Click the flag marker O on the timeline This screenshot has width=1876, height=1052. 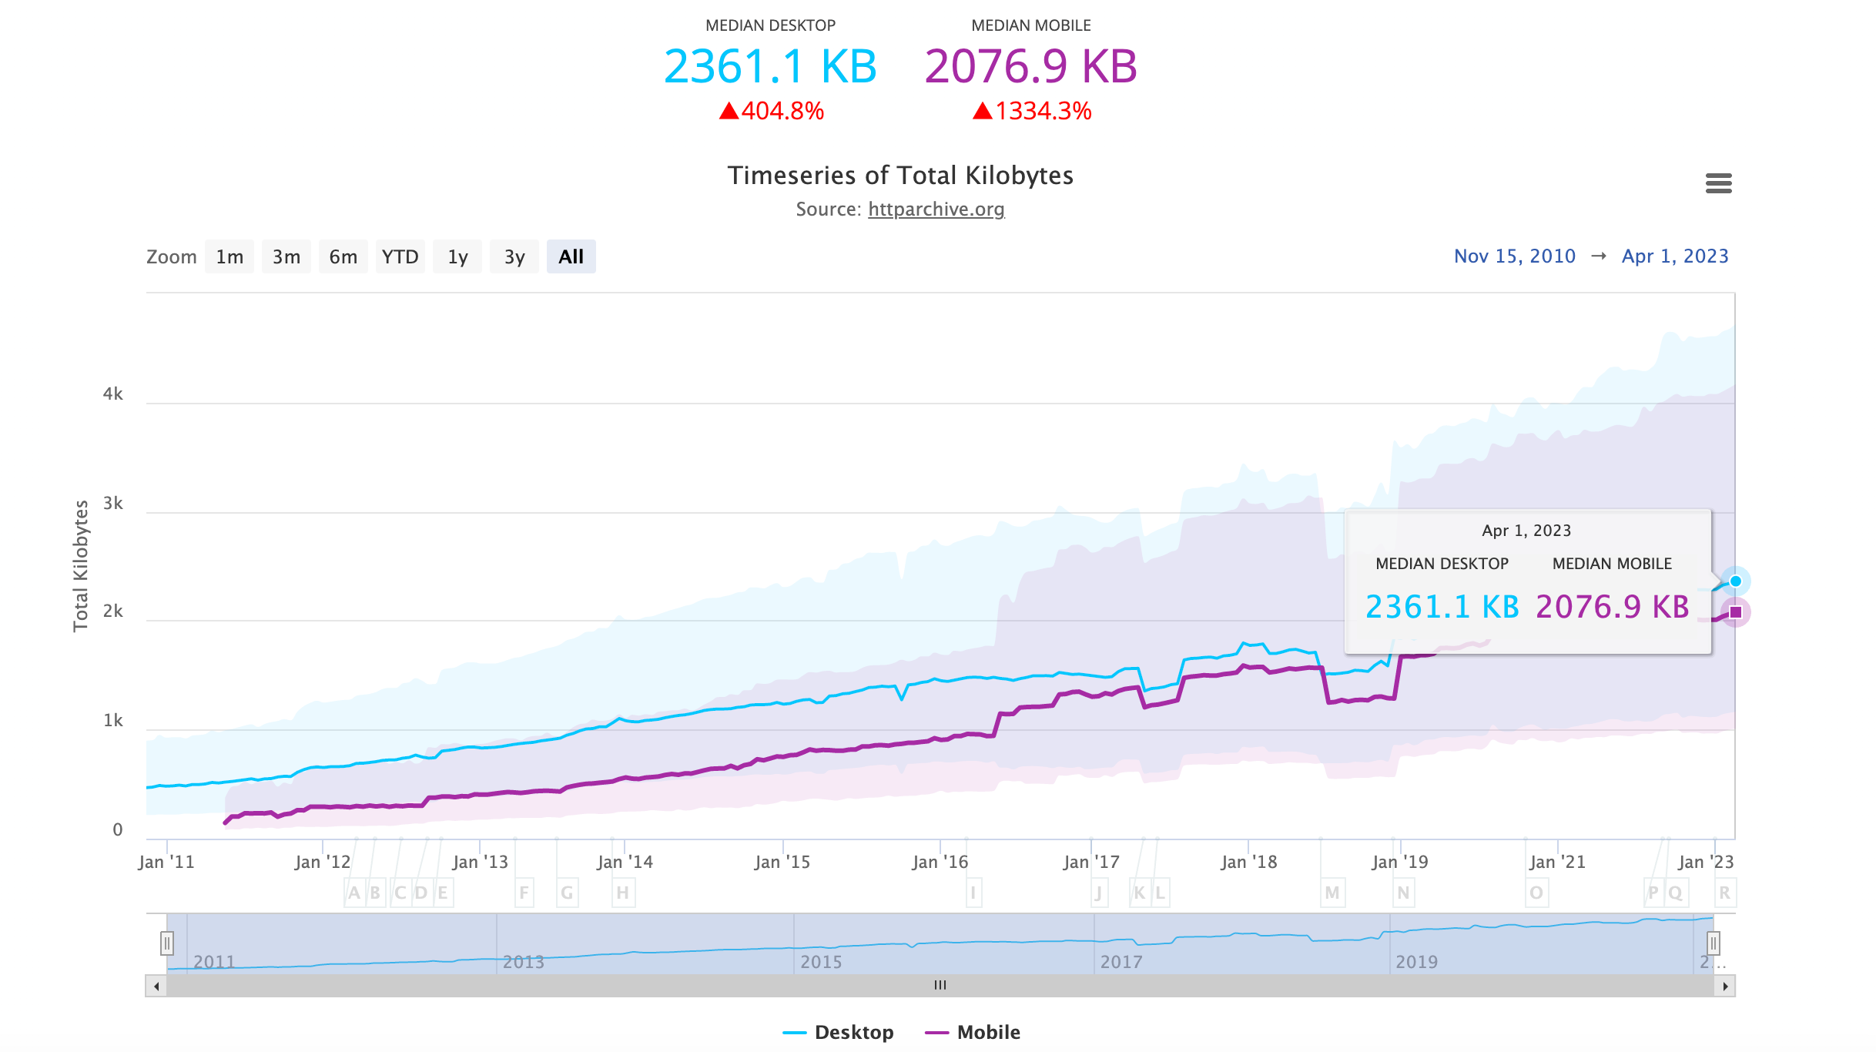(x=1536, y=893)
